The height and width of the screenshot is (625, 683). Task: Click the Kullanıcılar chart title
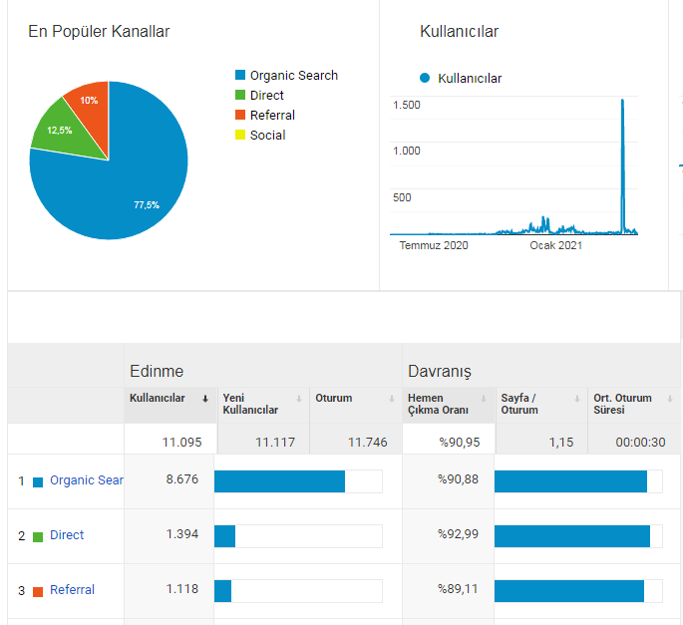click(459, 31)
